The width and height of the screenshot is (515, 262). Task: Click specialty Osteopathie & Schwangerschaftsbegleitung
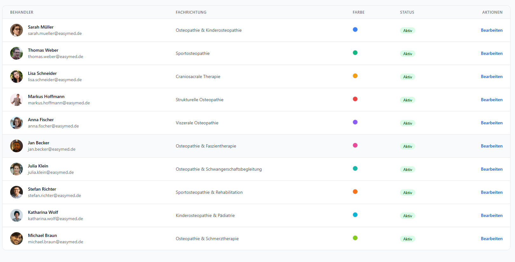(x=219, y=169)
